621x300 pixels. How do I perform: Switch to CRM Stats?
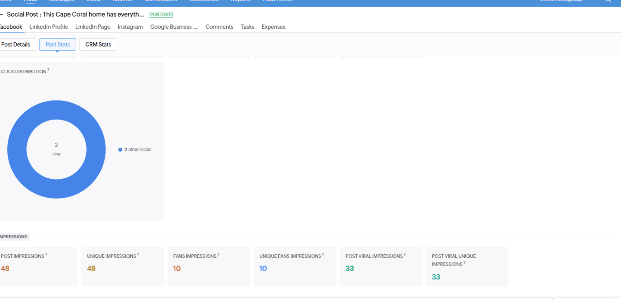tap(98, 45)
